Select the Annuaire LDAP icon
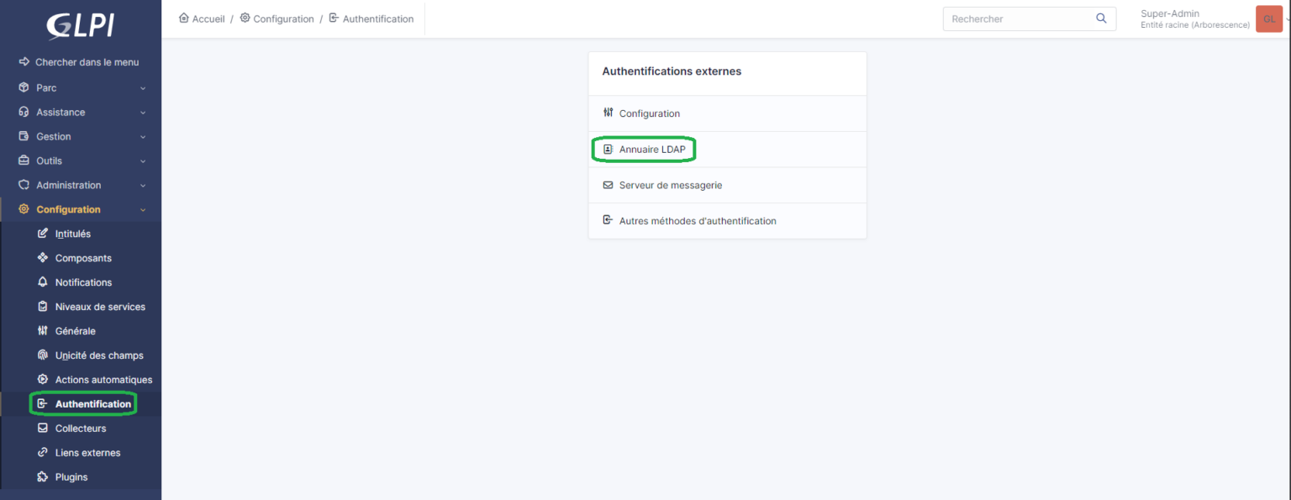This screenshot has width=1291, height=500. [x=609, y=149]
